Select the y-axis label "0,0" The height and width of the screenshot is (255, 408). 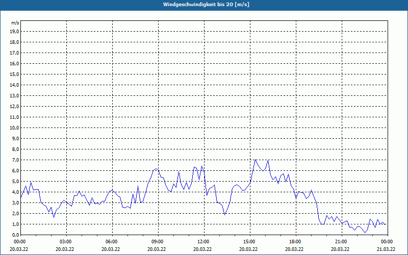16,235
